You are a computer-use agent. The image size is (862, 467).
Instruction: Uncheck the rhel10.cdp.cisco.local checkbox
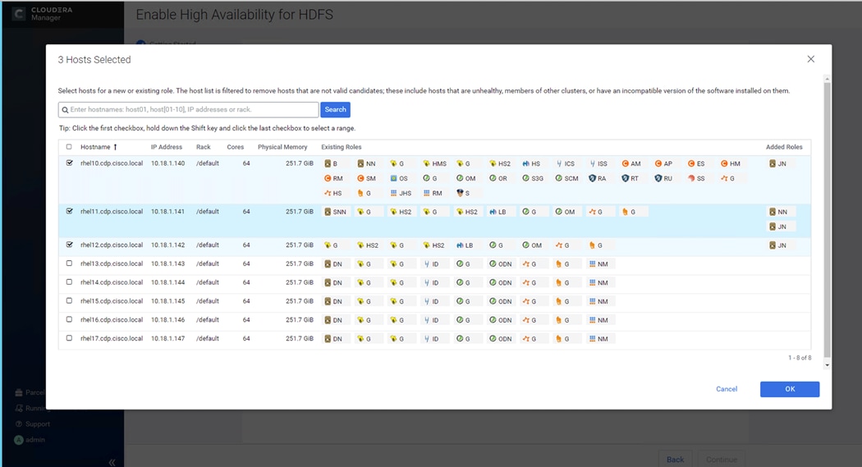(x=69, y=163)
